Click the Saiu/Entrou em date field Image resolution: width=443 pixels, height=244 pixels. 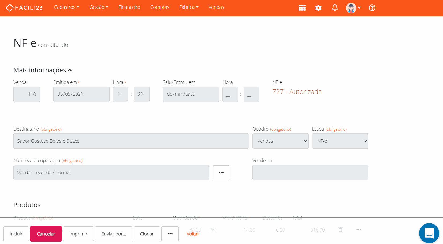pos(191,94)
